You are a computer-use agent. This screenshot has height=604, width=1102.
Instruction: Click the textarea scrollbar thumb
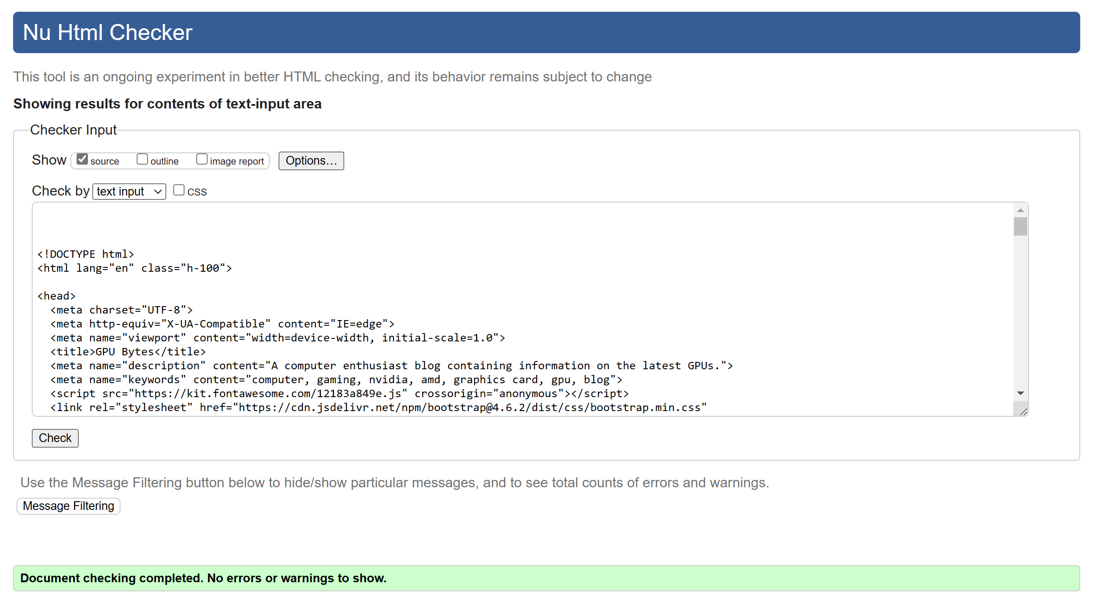(1020, 227)
